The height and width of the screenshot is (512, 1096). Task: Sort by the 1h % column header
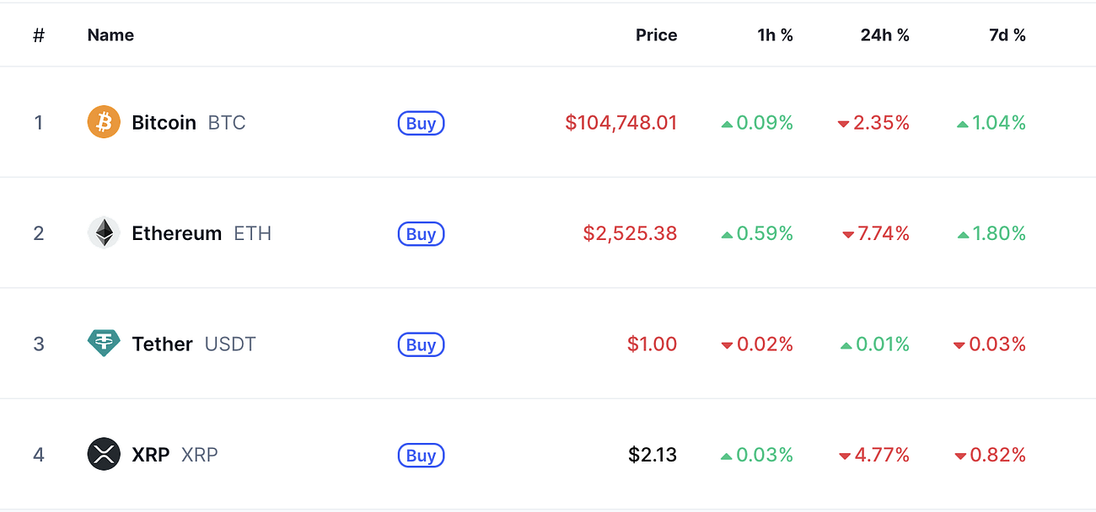[x=775, y=35]
